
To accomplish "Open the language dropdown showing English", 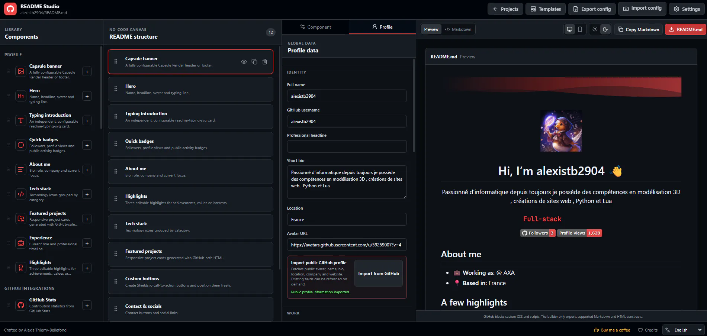I will click(684, 330).
